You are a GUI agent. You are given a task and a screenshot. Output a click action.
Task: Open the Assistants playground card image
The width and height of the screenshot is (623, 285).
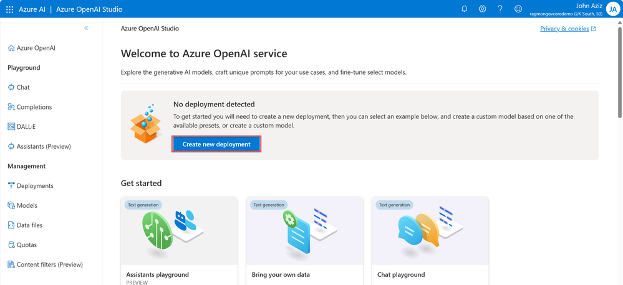(179, 231)
